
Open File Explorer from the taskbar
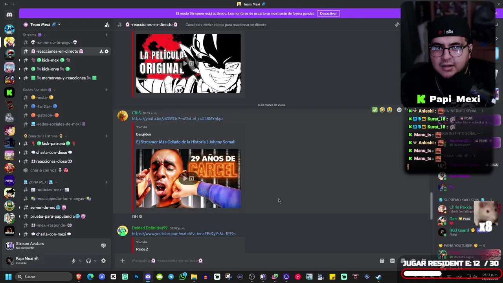click(x=194, y=277)
